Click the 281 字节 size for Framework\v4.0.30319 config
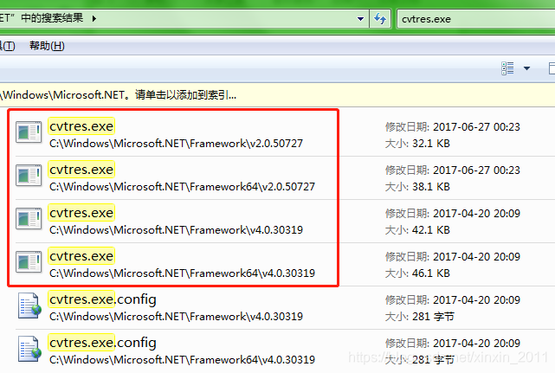The height and width of the screenshot is (373, 555). pyautogui.click(x=433, y=316)
